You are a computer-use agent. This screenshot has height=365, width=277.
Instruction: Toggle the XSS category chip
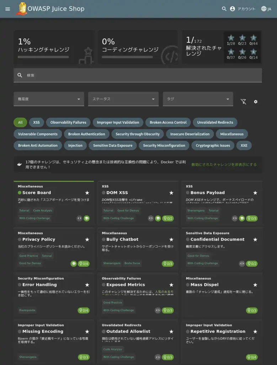coord(37,123)
